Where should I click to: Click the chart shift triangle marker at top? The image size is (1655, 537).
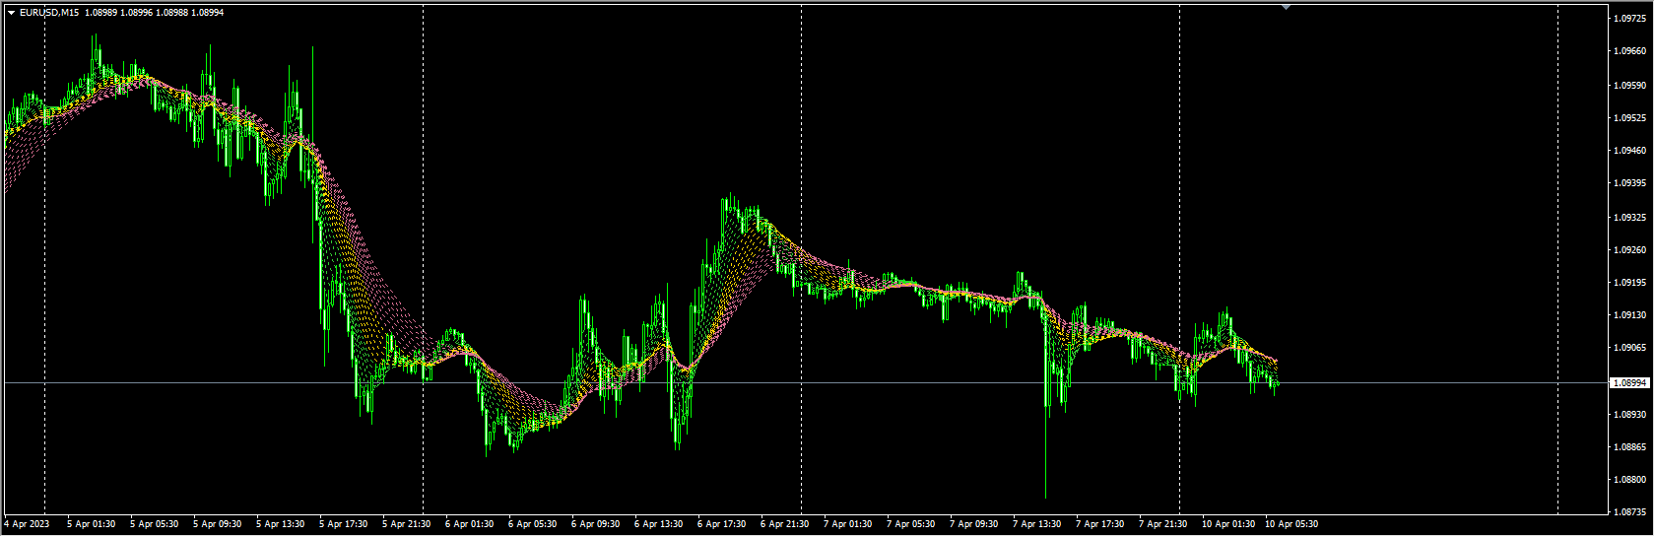click(1286, 7)
